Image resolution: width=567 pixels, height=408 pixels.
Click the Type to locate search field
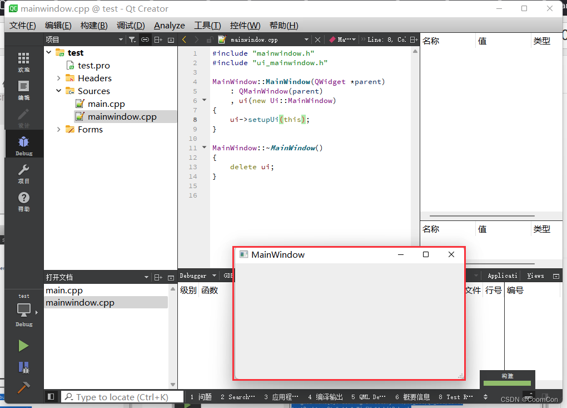tap(122, 397)
